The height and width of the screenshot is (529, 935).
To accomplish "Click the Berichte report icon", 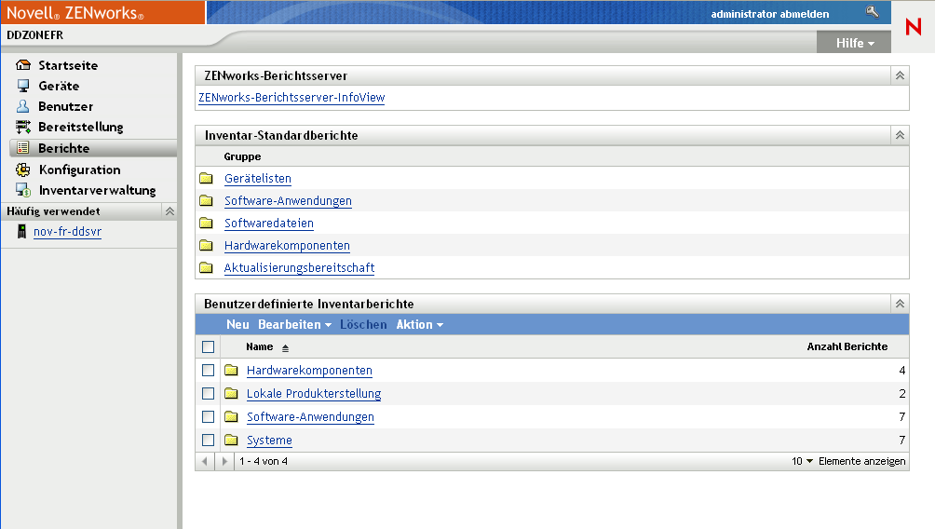I will (22, 148).
